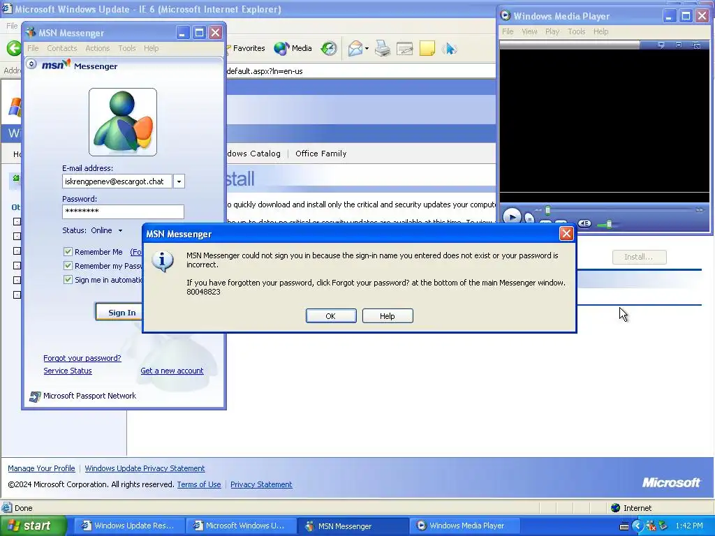Mute audio in Windows Media Player
Image resolution: width=715 pixels, height=536 pixels.
click(584, 223)
